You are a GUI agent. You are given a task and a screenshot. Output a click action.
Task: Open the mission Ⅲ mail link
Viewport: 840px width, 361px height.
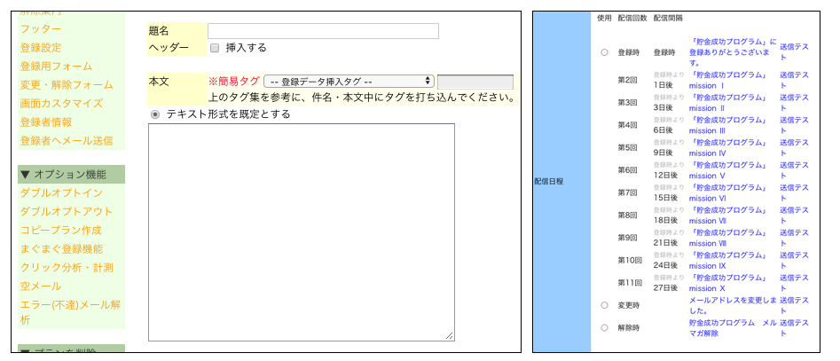coord(728,125)
